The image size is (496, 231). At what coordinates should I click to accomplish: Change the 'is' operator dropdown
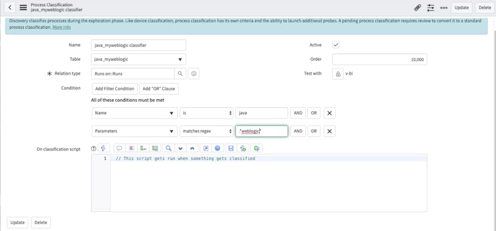206,113
